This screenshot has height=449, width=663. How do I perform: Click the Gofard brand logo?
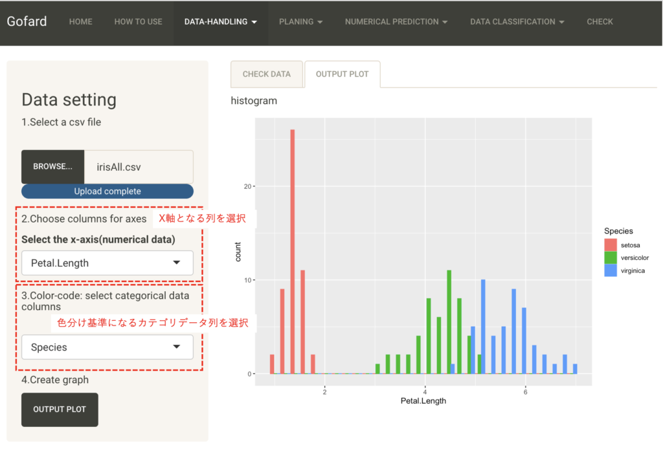click(27, 21)
